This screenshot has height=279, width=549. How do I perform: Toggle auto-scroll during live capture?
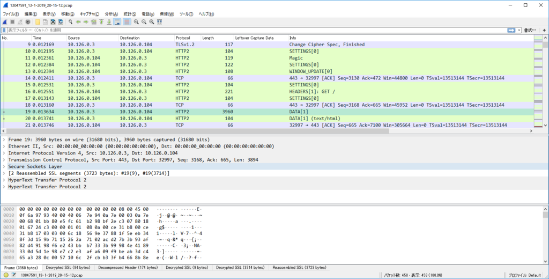pos(117,22)
